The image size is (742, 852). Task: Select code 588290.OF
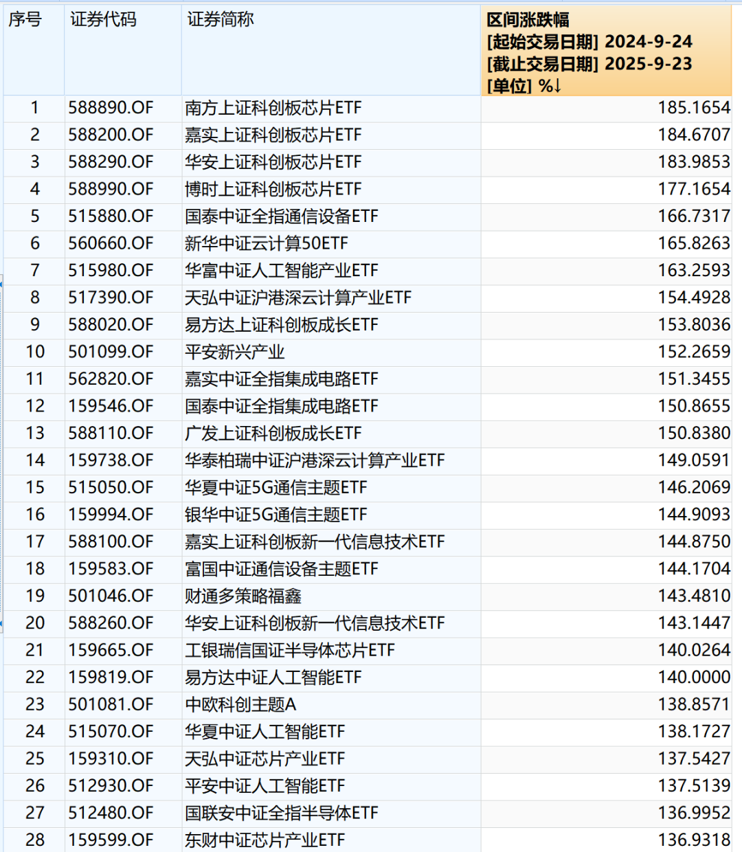pyautogui.click(x=111, y=162)
